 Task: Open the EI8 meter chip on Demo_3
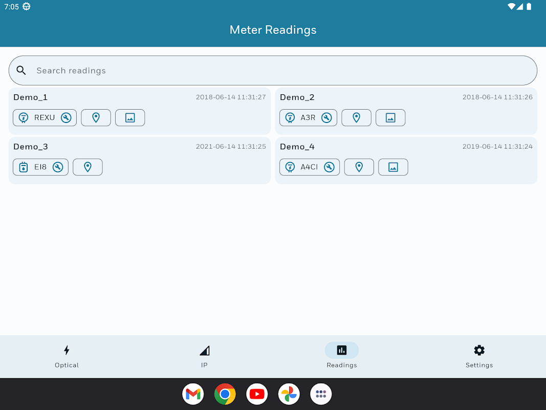pos(41,167)
